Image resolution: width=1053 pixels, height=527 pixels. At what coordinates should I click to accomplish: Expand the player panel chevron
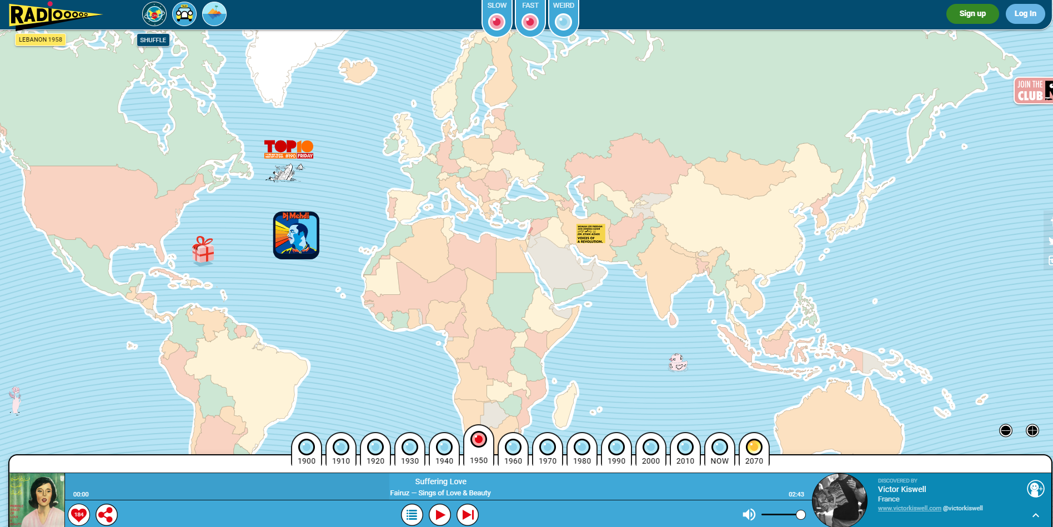[x=1035, y=515]
